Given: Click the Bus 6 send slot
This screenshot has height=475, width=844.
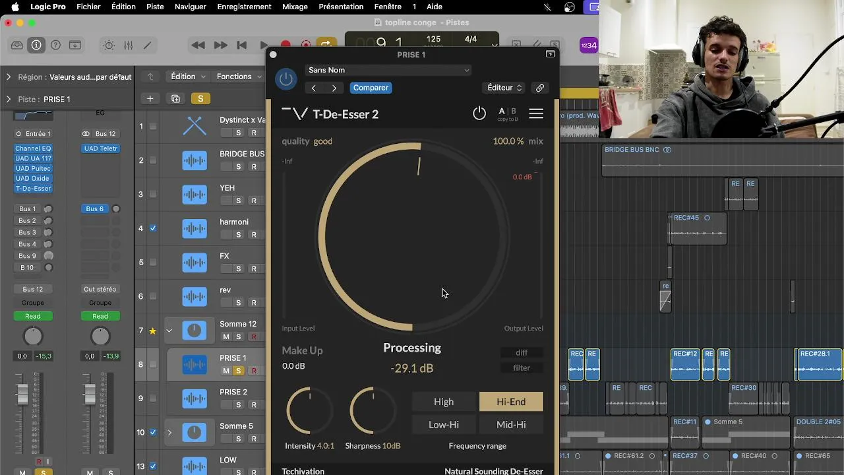Looking at the screenshot, I should point(95,208).
